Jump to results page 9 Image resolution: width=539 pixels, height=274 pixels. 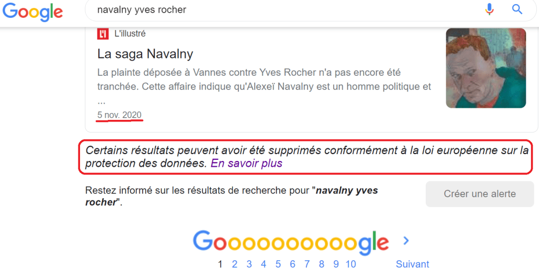point(336,264)
